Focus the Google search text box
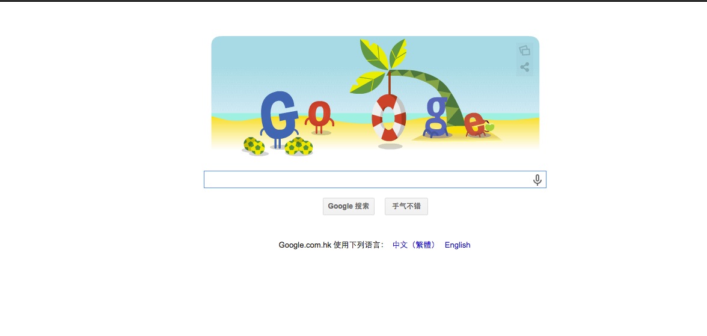Viewport: 707px width, 336px height. tap(375, 180)
